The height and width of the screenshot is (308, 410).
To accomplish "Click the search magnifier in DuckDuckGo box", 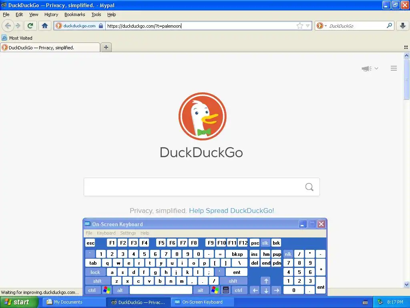I will tap(310, 187).
